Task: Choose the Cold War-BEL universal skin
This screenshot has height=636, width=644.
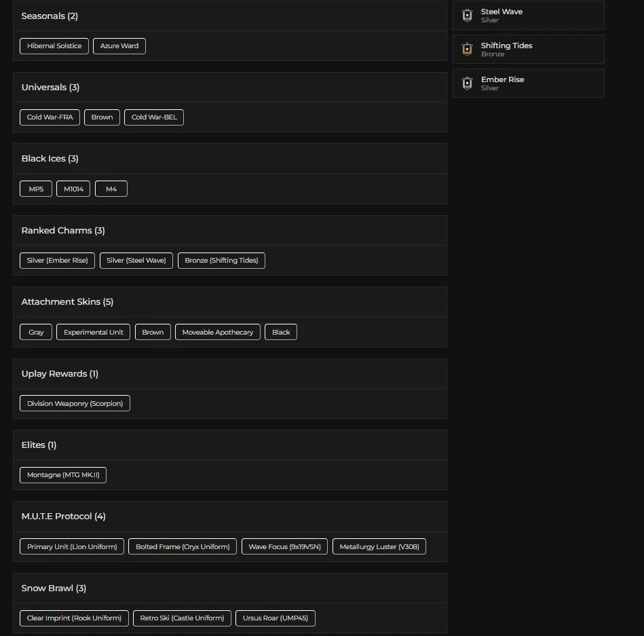Action: pos(154,117)
